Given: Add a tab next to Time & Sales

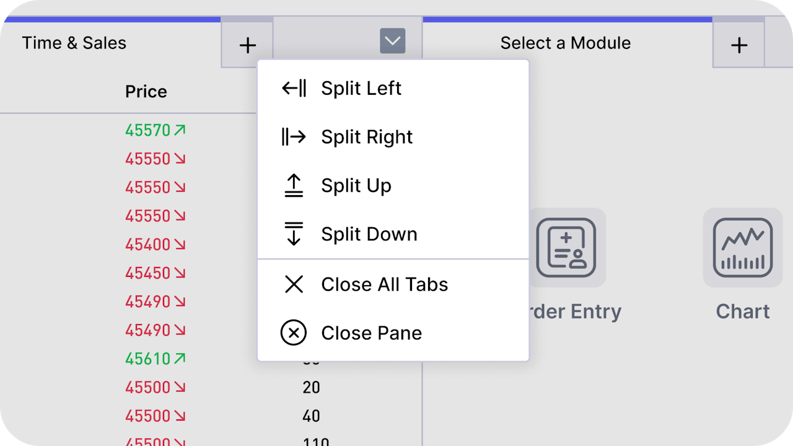Looking at the screenshot, I should 247,45.
